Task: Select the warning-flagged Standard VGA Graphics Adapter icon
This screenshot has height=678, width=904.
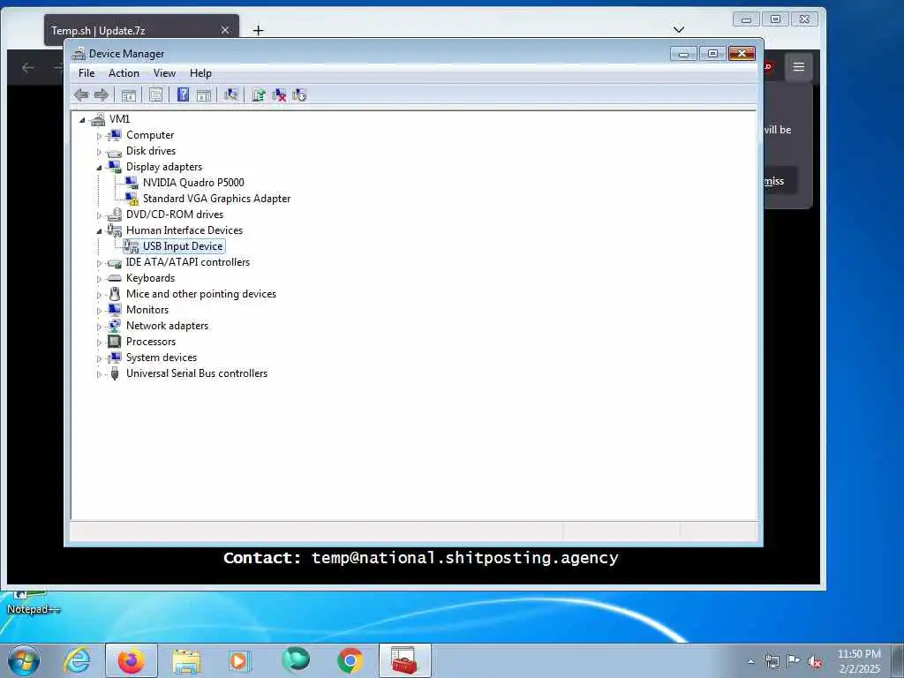Action: pos(132,199)
